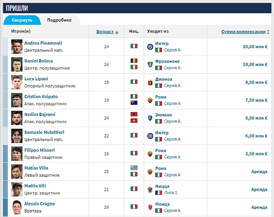
Task: Open Ницца club link
Action: (162, 186)
